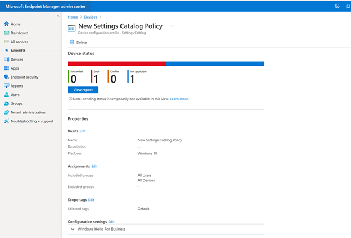Click Microsoft Endpoint Manager admin center title

pos(46,7)
